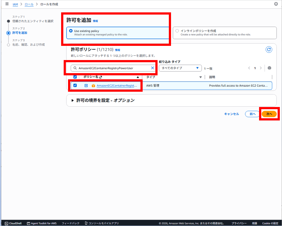Click page number 1 in pagination

tap(255, 68)
